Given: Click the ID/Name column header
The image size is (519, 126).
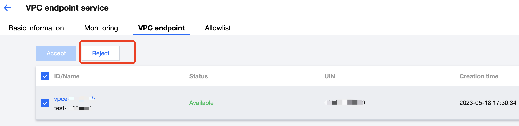Looking at the screenshot, I should click(x=67, y=76).
